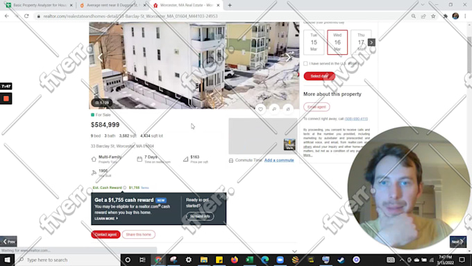The image size is (472, 266).
Task: Show later tour dates arrow
Action: 371,42
